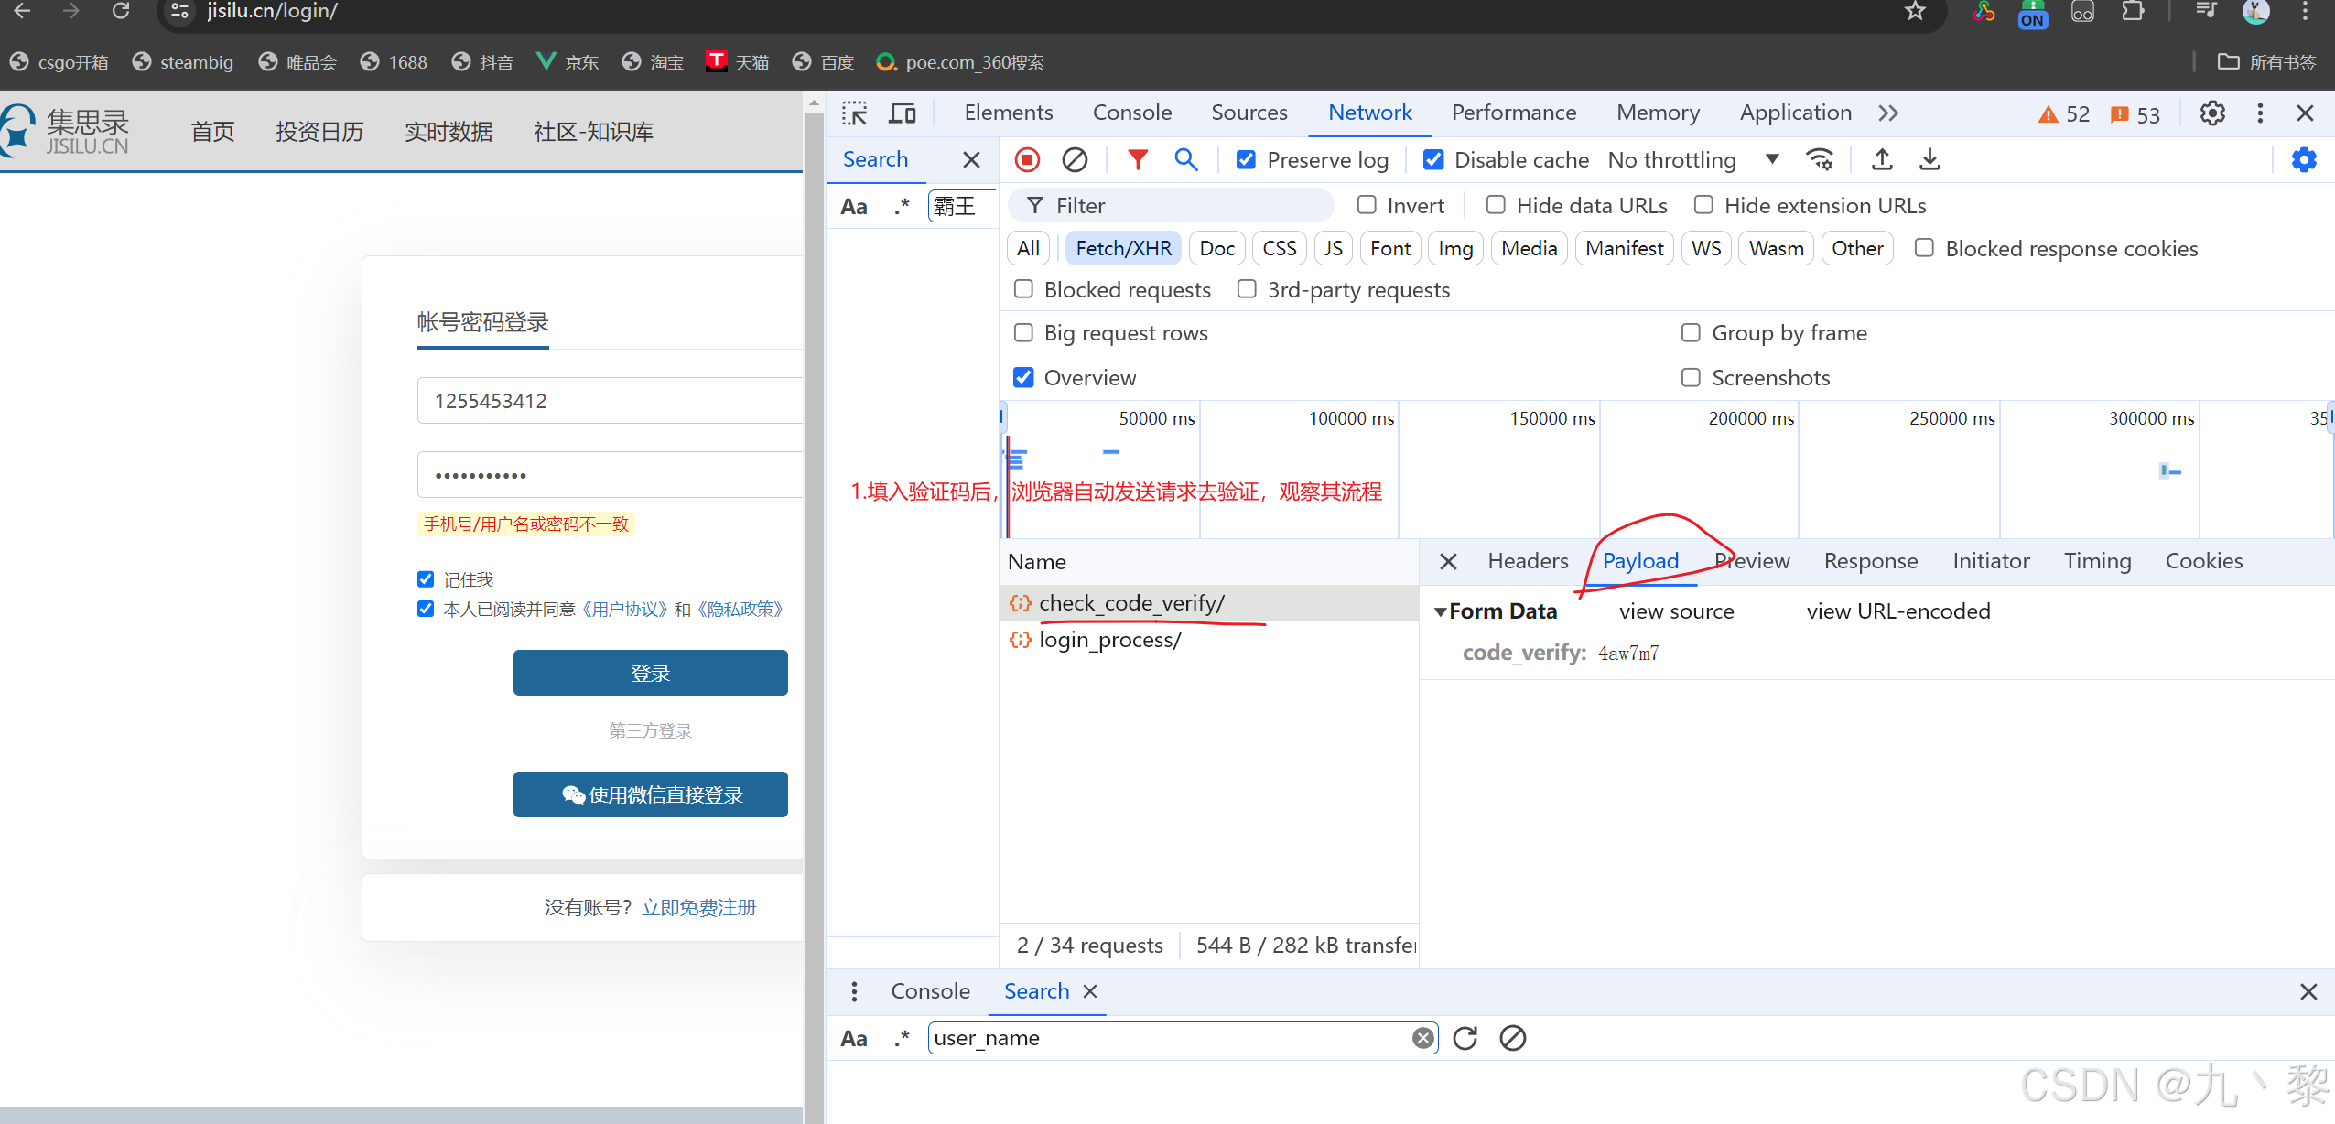This screenshot has width=2335, height=1124.
Task: Click the 立即免费注册 register link
Action: [x=699, y=907]
